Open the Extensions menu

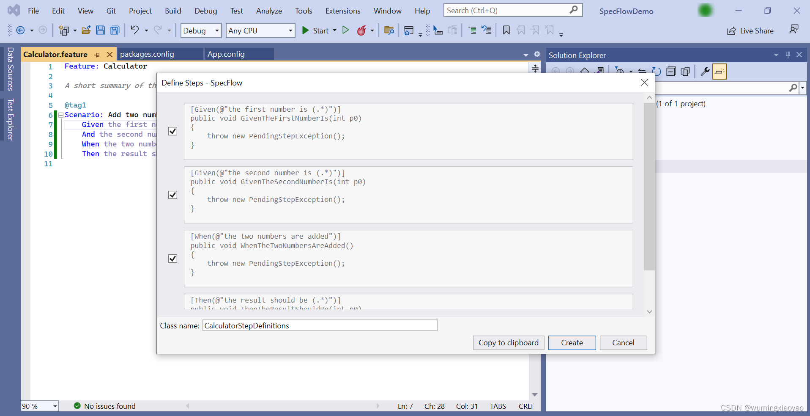pyautogui.click(x=343, y=11)
